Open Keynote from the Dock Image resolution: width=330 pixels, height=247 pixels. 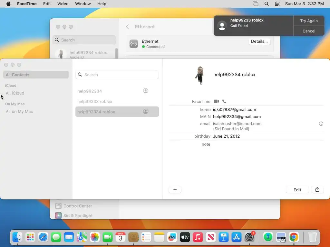click(224, 237)
